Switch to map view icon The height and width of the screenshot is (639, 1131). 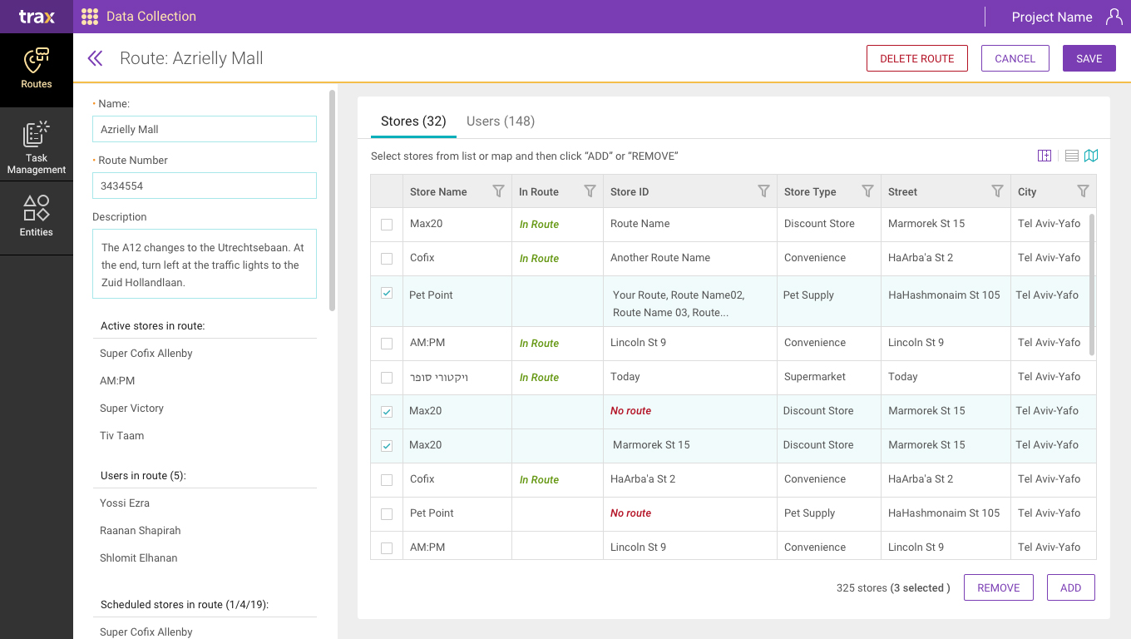point(1091,156)
